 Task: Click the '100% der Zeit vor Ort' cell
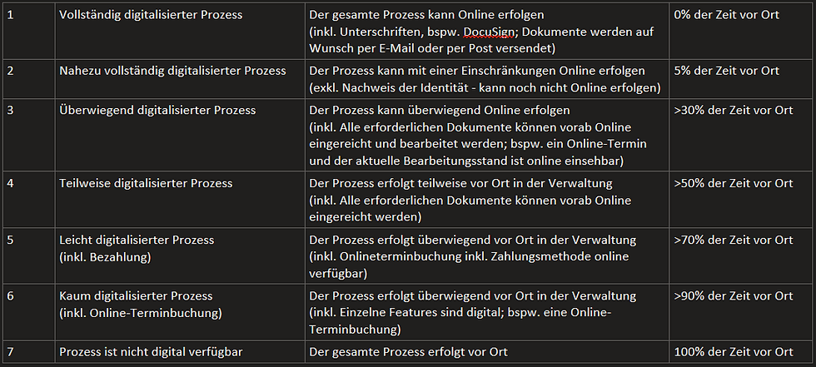point(734,352)
